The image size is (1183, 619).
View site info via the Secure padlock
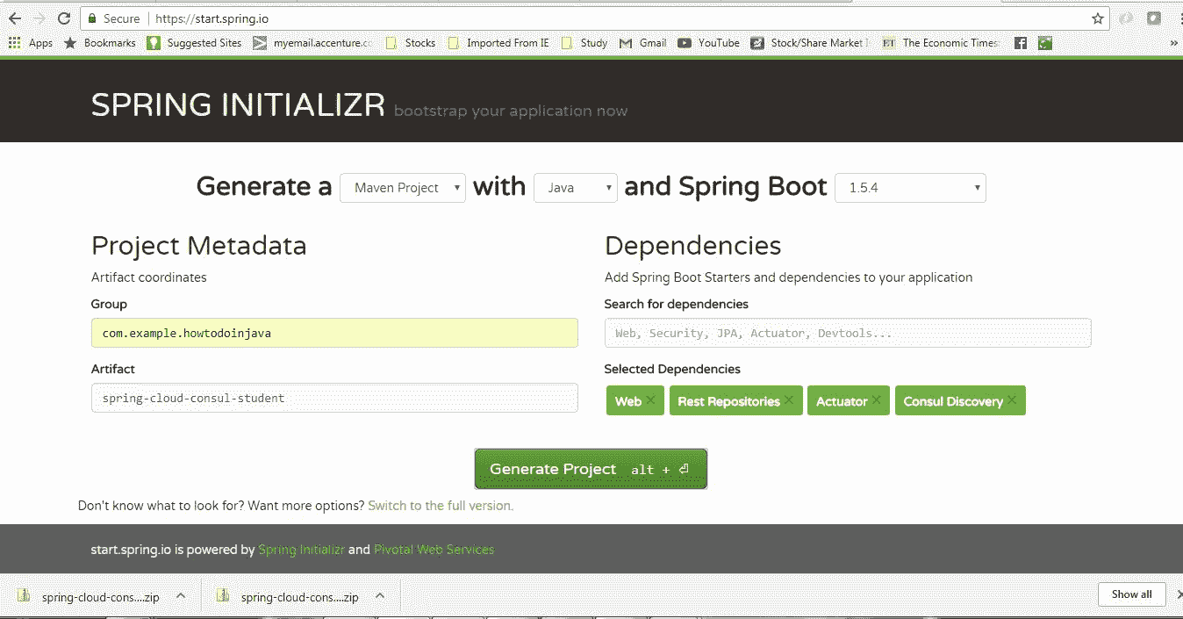pos(114,18)
